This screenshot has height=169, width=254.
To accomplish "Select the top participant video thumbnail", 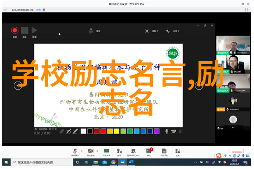I will [233, 45].
